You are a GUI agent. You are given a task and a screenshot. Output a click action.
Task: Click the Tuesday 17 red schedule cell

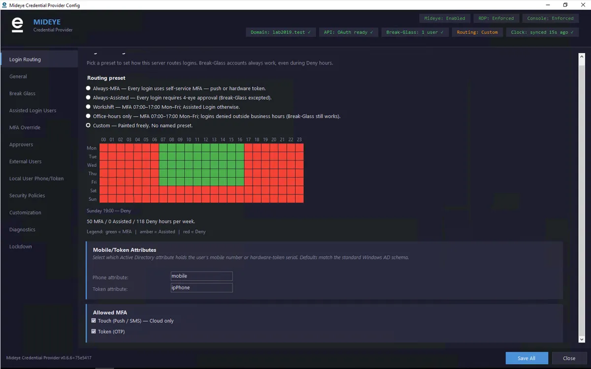tap(248, 156)
